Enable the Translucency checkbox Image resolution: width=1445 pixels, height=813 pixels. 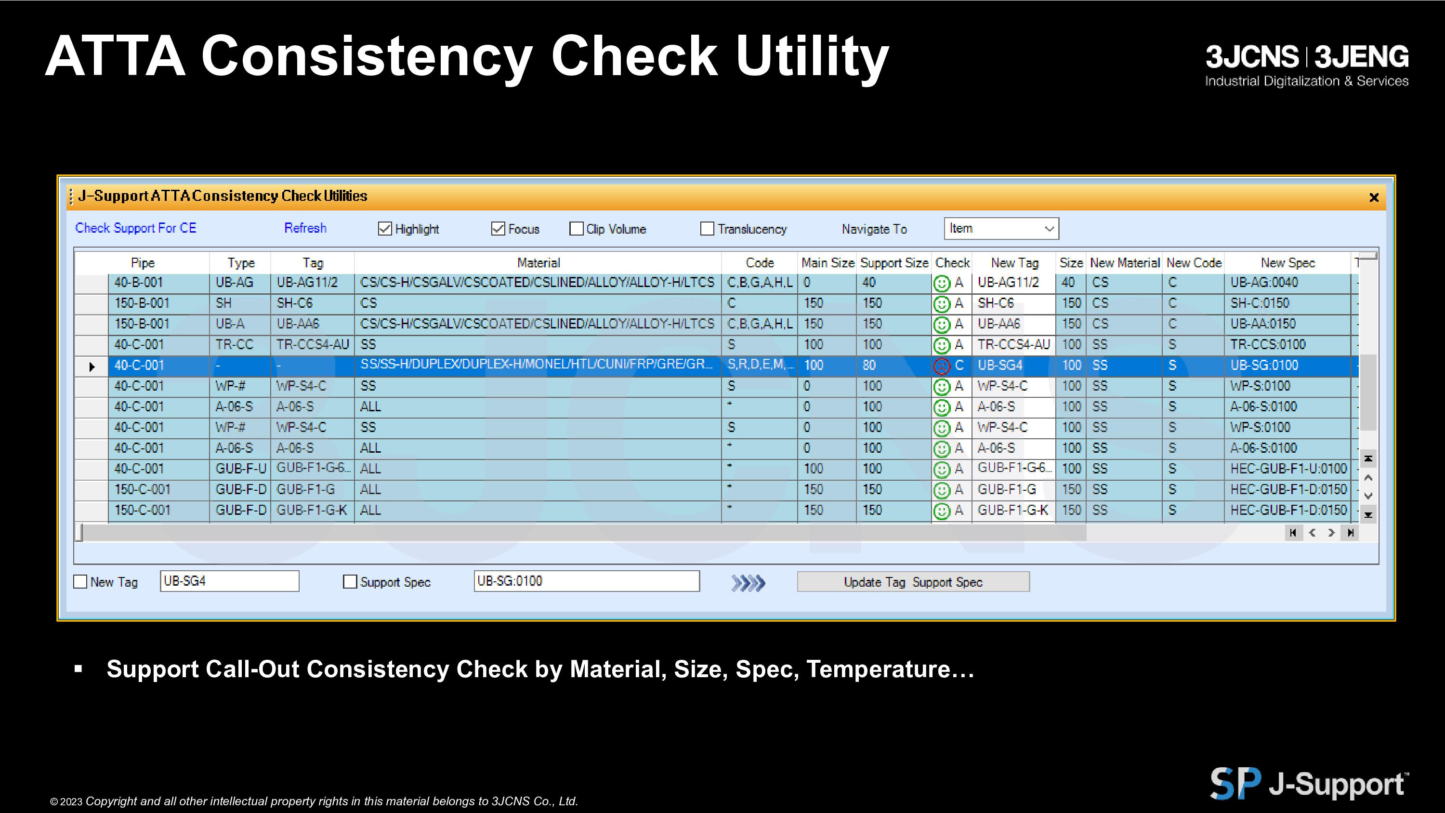[x=708, y=228]
